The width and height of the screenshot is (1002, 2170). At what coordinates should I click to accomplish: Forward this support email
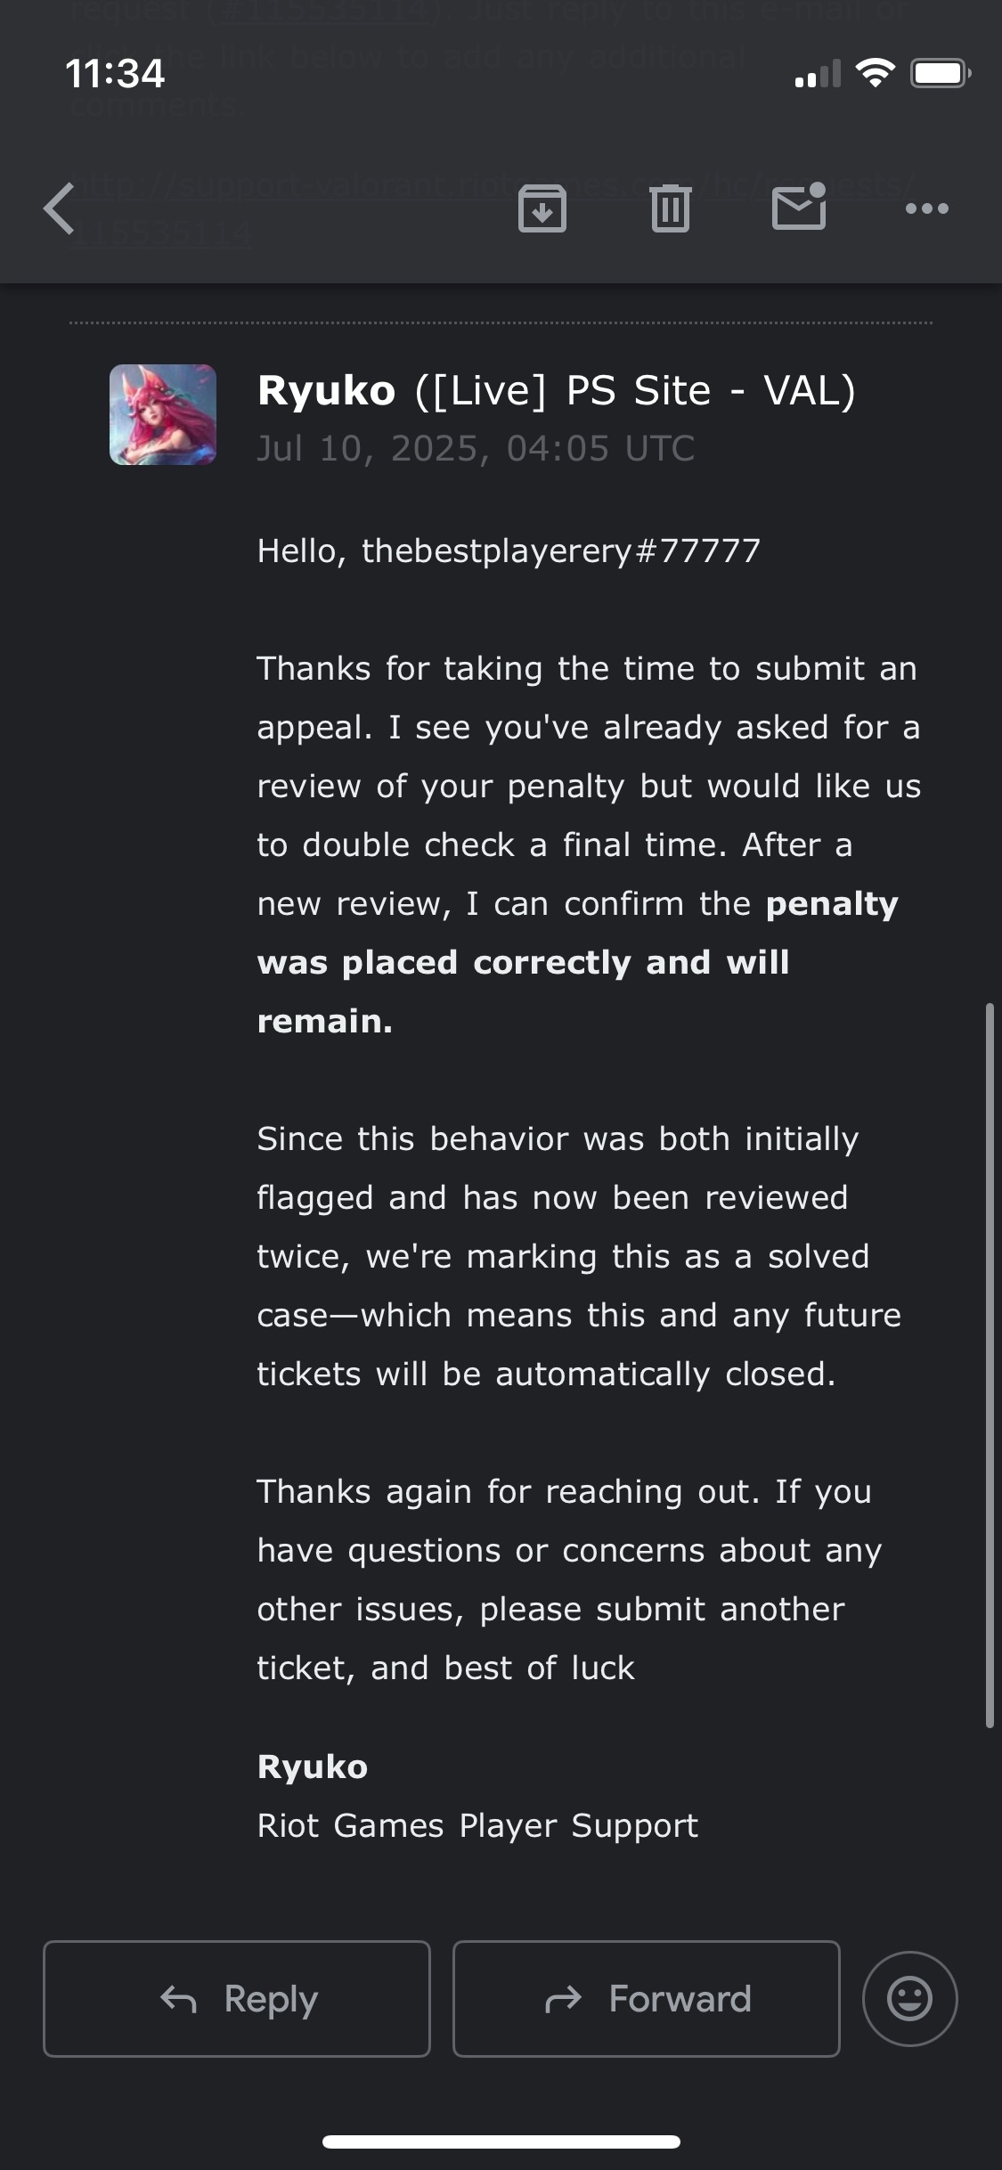647,1998
